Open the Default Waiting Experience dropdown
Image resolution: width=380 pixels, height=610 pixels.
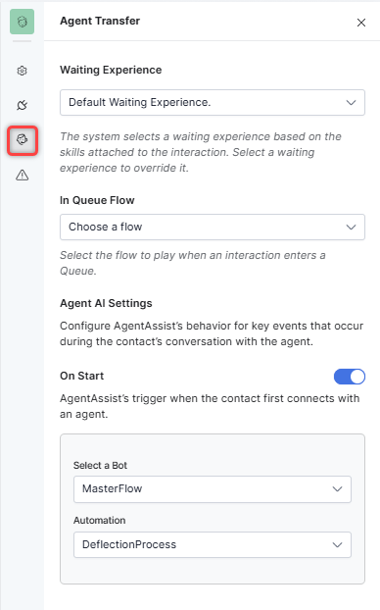click(x=213, y=102)
